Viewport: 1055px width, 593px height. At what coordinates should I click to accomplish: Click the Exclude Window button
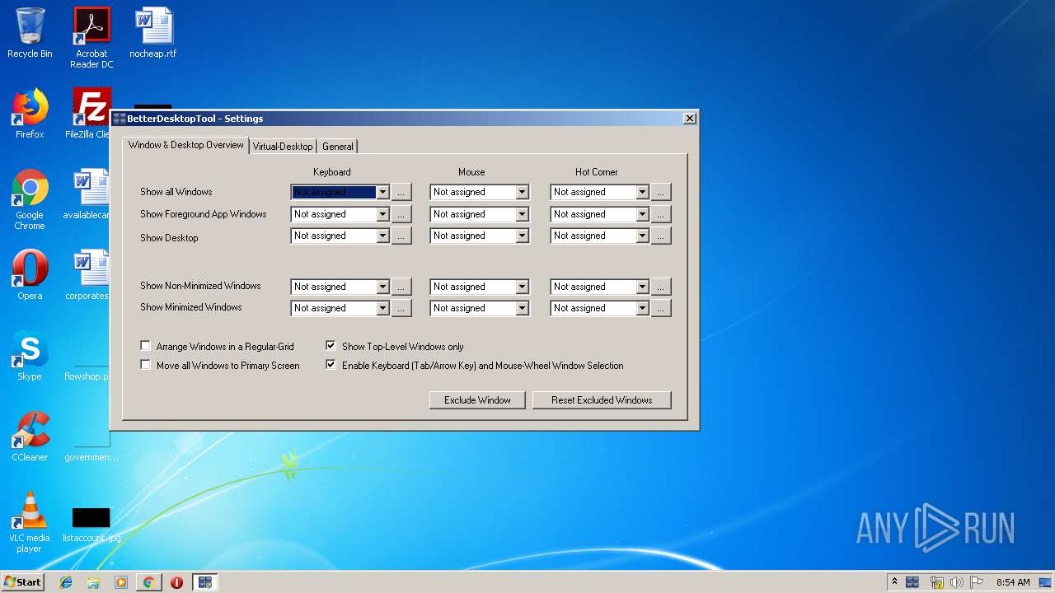pyautogui.click(x=478, y=400)
